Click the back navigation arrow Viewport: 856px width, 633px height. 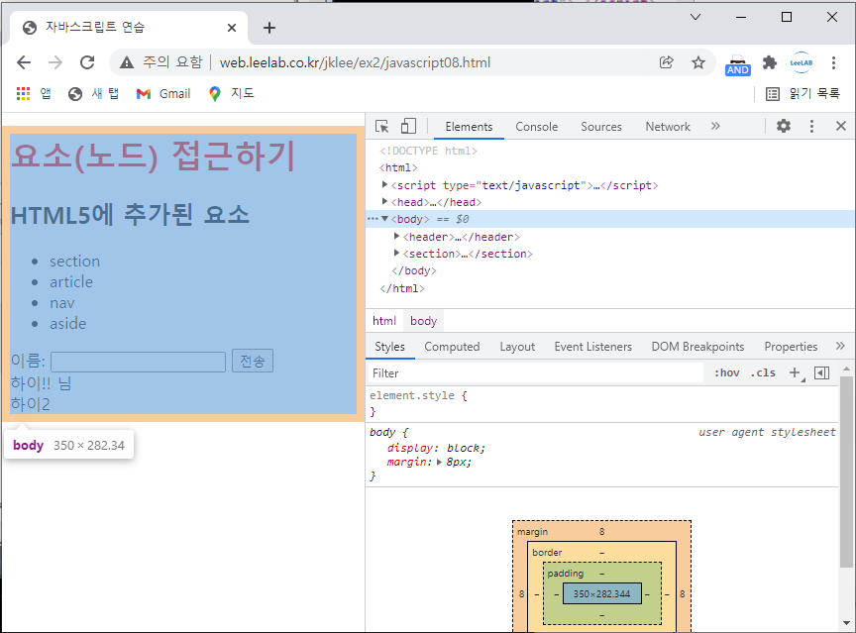(24, 62)
